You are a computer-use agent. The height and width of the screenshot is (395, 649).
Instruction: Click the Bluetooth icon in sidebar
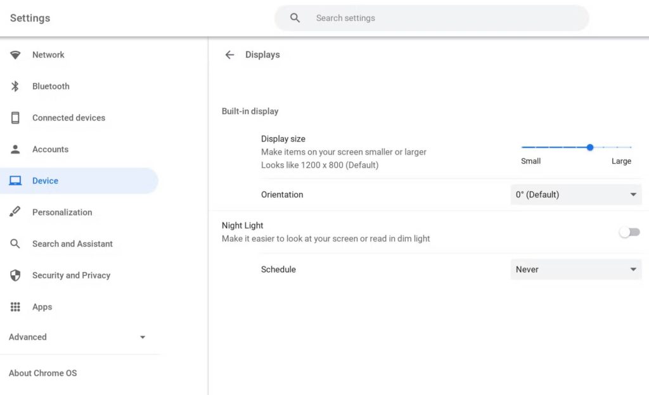15,86
